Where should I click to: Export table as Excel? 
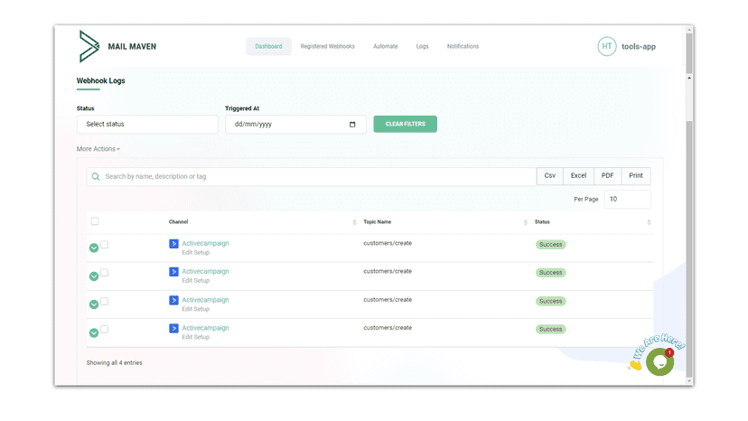(x=579, y=175)
